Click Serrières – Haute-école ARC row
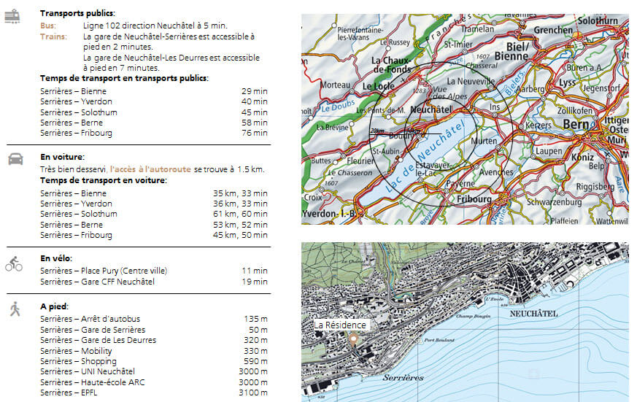Viewport: 637px width, 402px height. click(x=153, y=382)
